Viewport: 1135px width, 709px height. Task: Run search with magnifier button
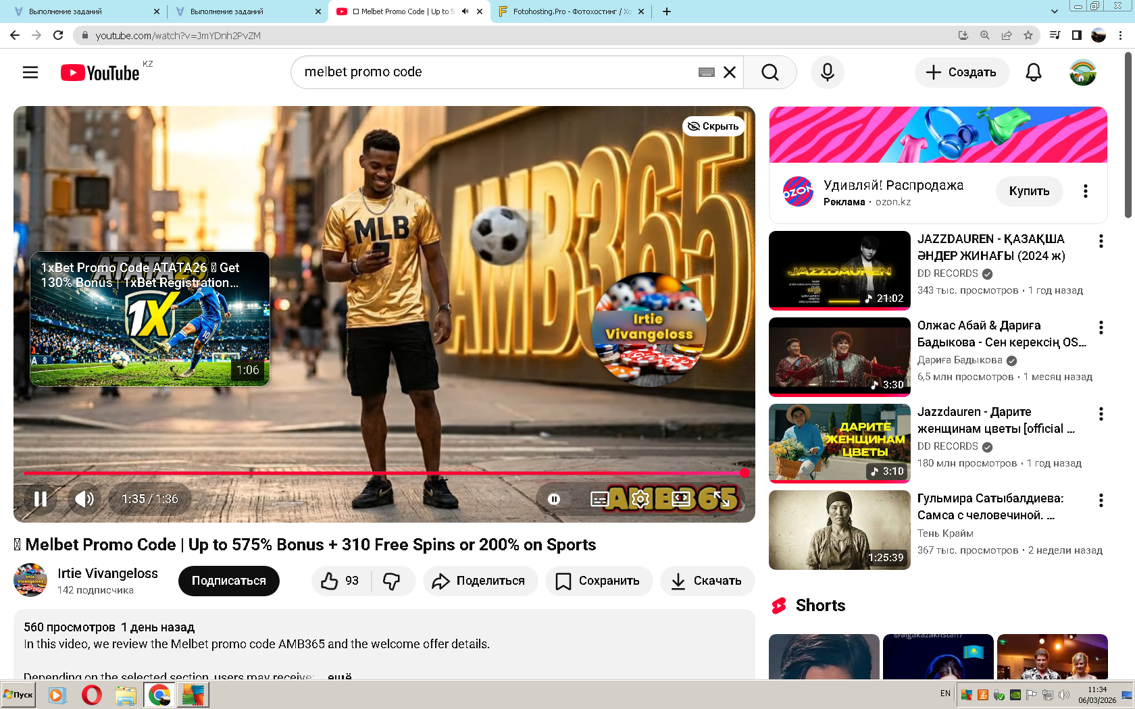[x=770, y=72]
